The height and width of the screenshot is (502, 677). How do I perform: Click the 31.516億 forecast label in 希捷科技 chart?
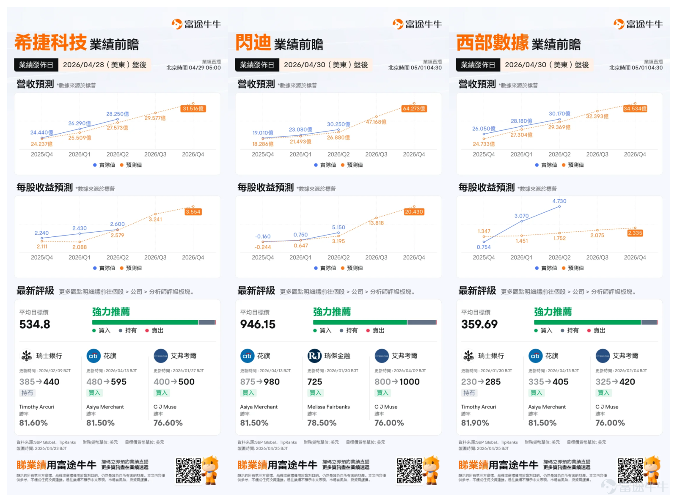193,109
